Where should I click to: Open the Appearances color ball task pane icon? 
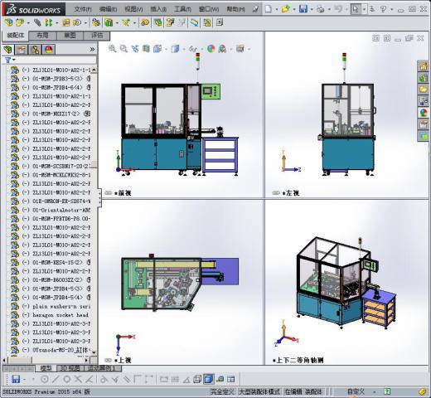click(x=423, y=113)
